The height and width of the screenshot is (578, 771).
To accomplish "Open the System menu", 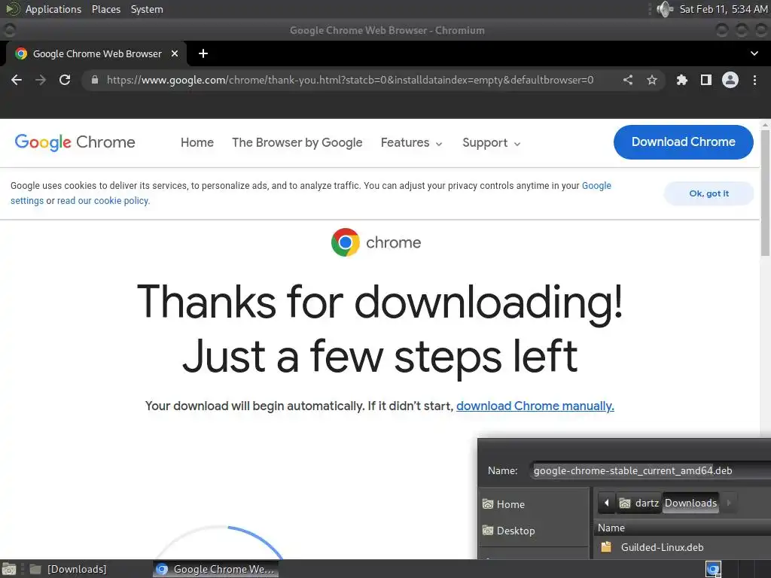I will tap(147, 9).
